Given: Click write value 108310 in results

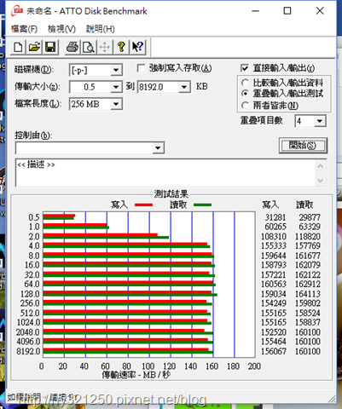Looking at the screenshot, I should (x=274, y=237).
